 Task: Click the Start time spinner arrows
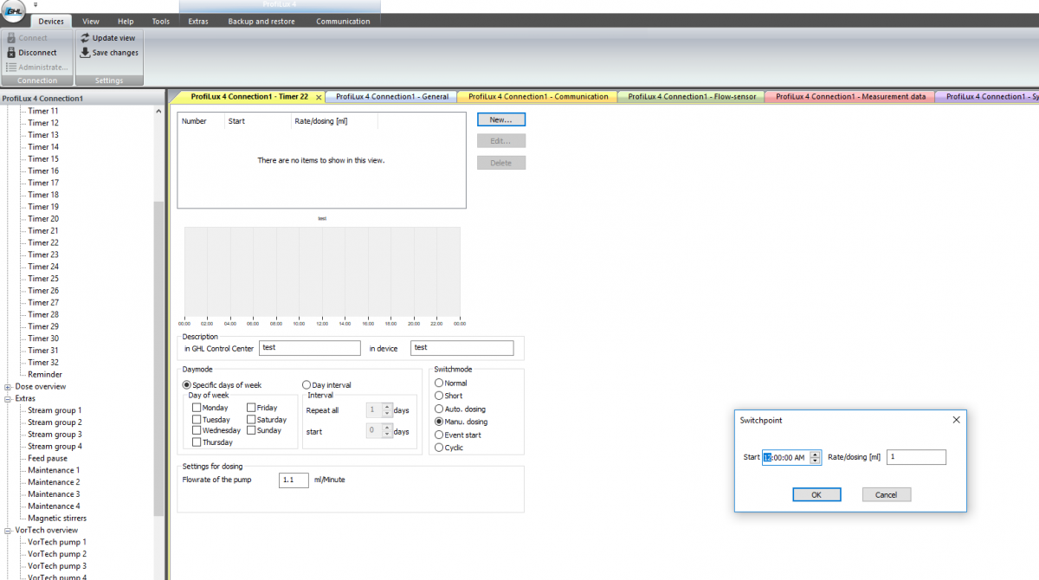point(815,457)
